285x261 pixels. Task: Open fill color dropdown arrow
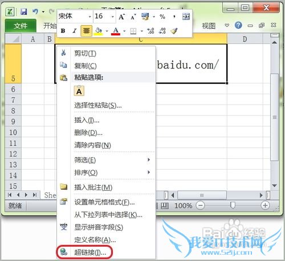[x=107, y=31]
